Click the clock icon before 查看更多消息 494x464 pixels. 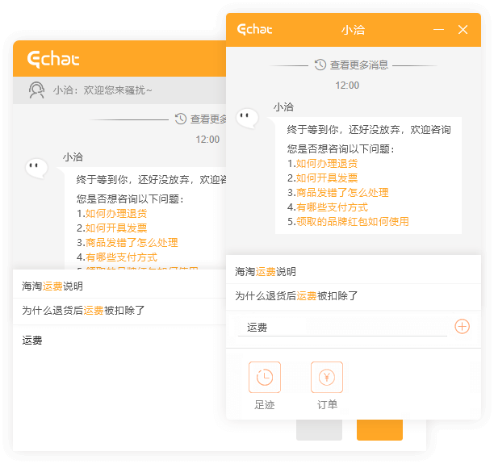click(x=320, y=65)
